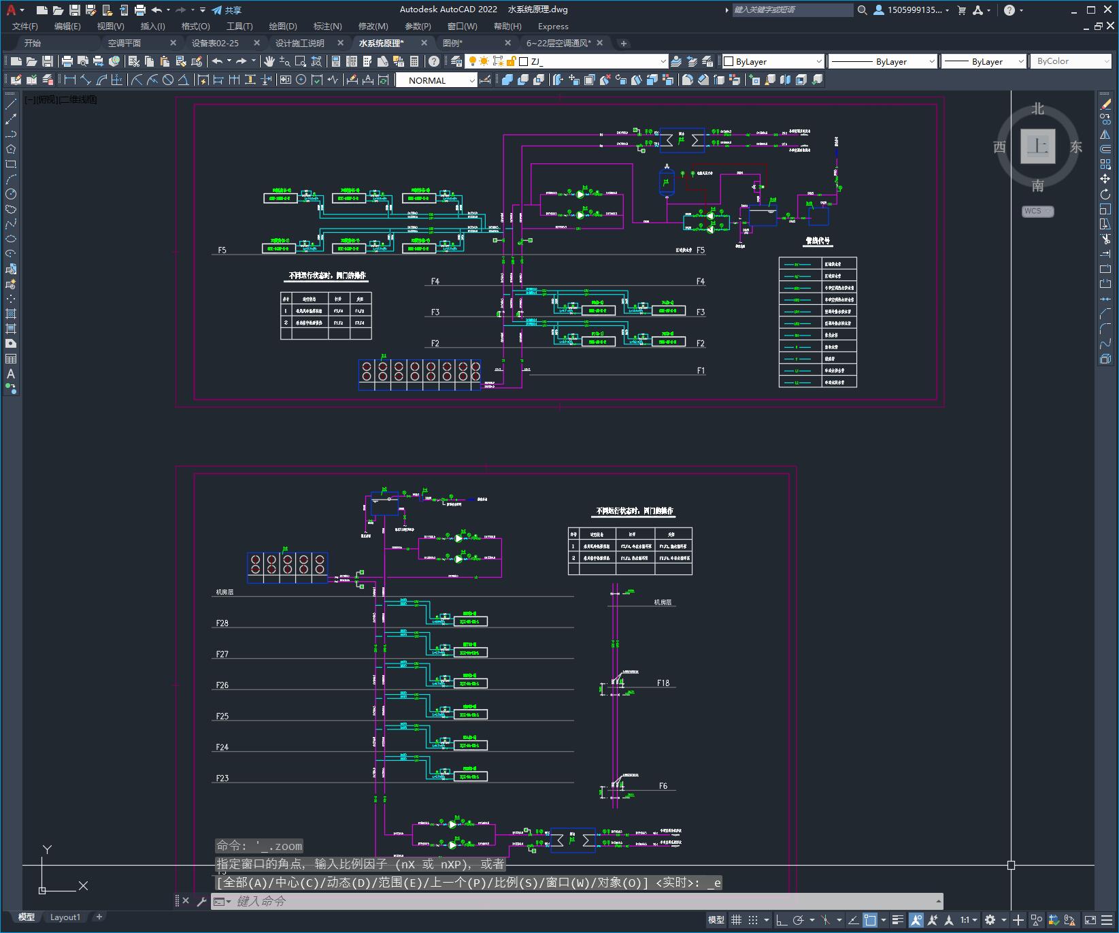Switch to the 空调平面 drawing tab
The image size is (1119, 933).
[x=124, y=43]
